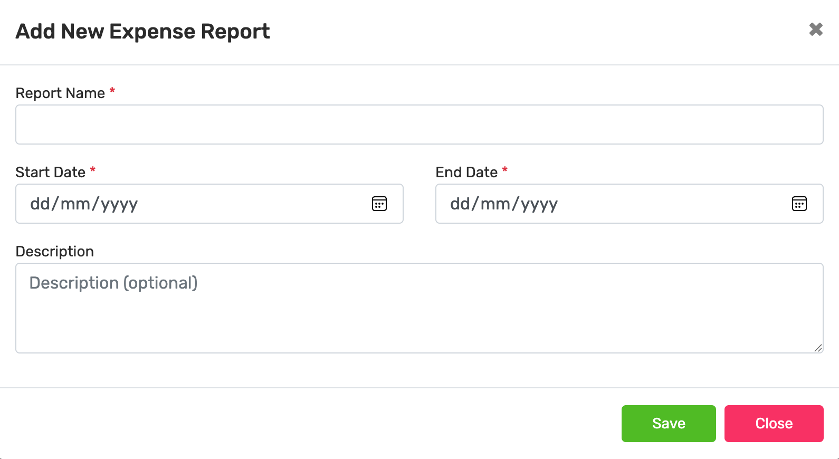Click the Save button
Image resolution: width=839 pixels, height=459 pixels.
click(669, 423)
